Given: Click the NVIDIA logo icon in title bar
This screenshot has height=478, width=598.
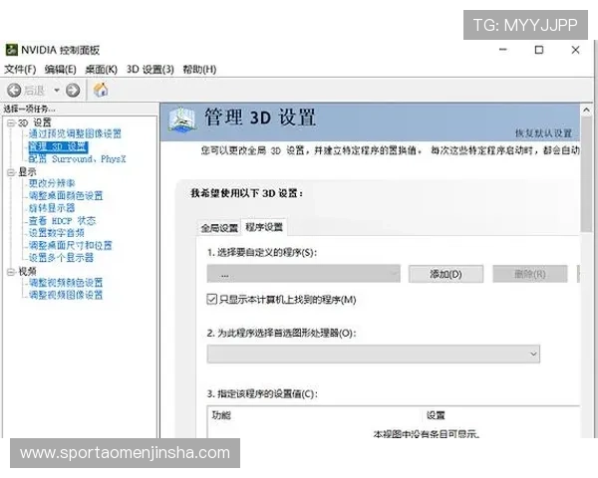Looking at the screenshot, I should coord(11,50).
